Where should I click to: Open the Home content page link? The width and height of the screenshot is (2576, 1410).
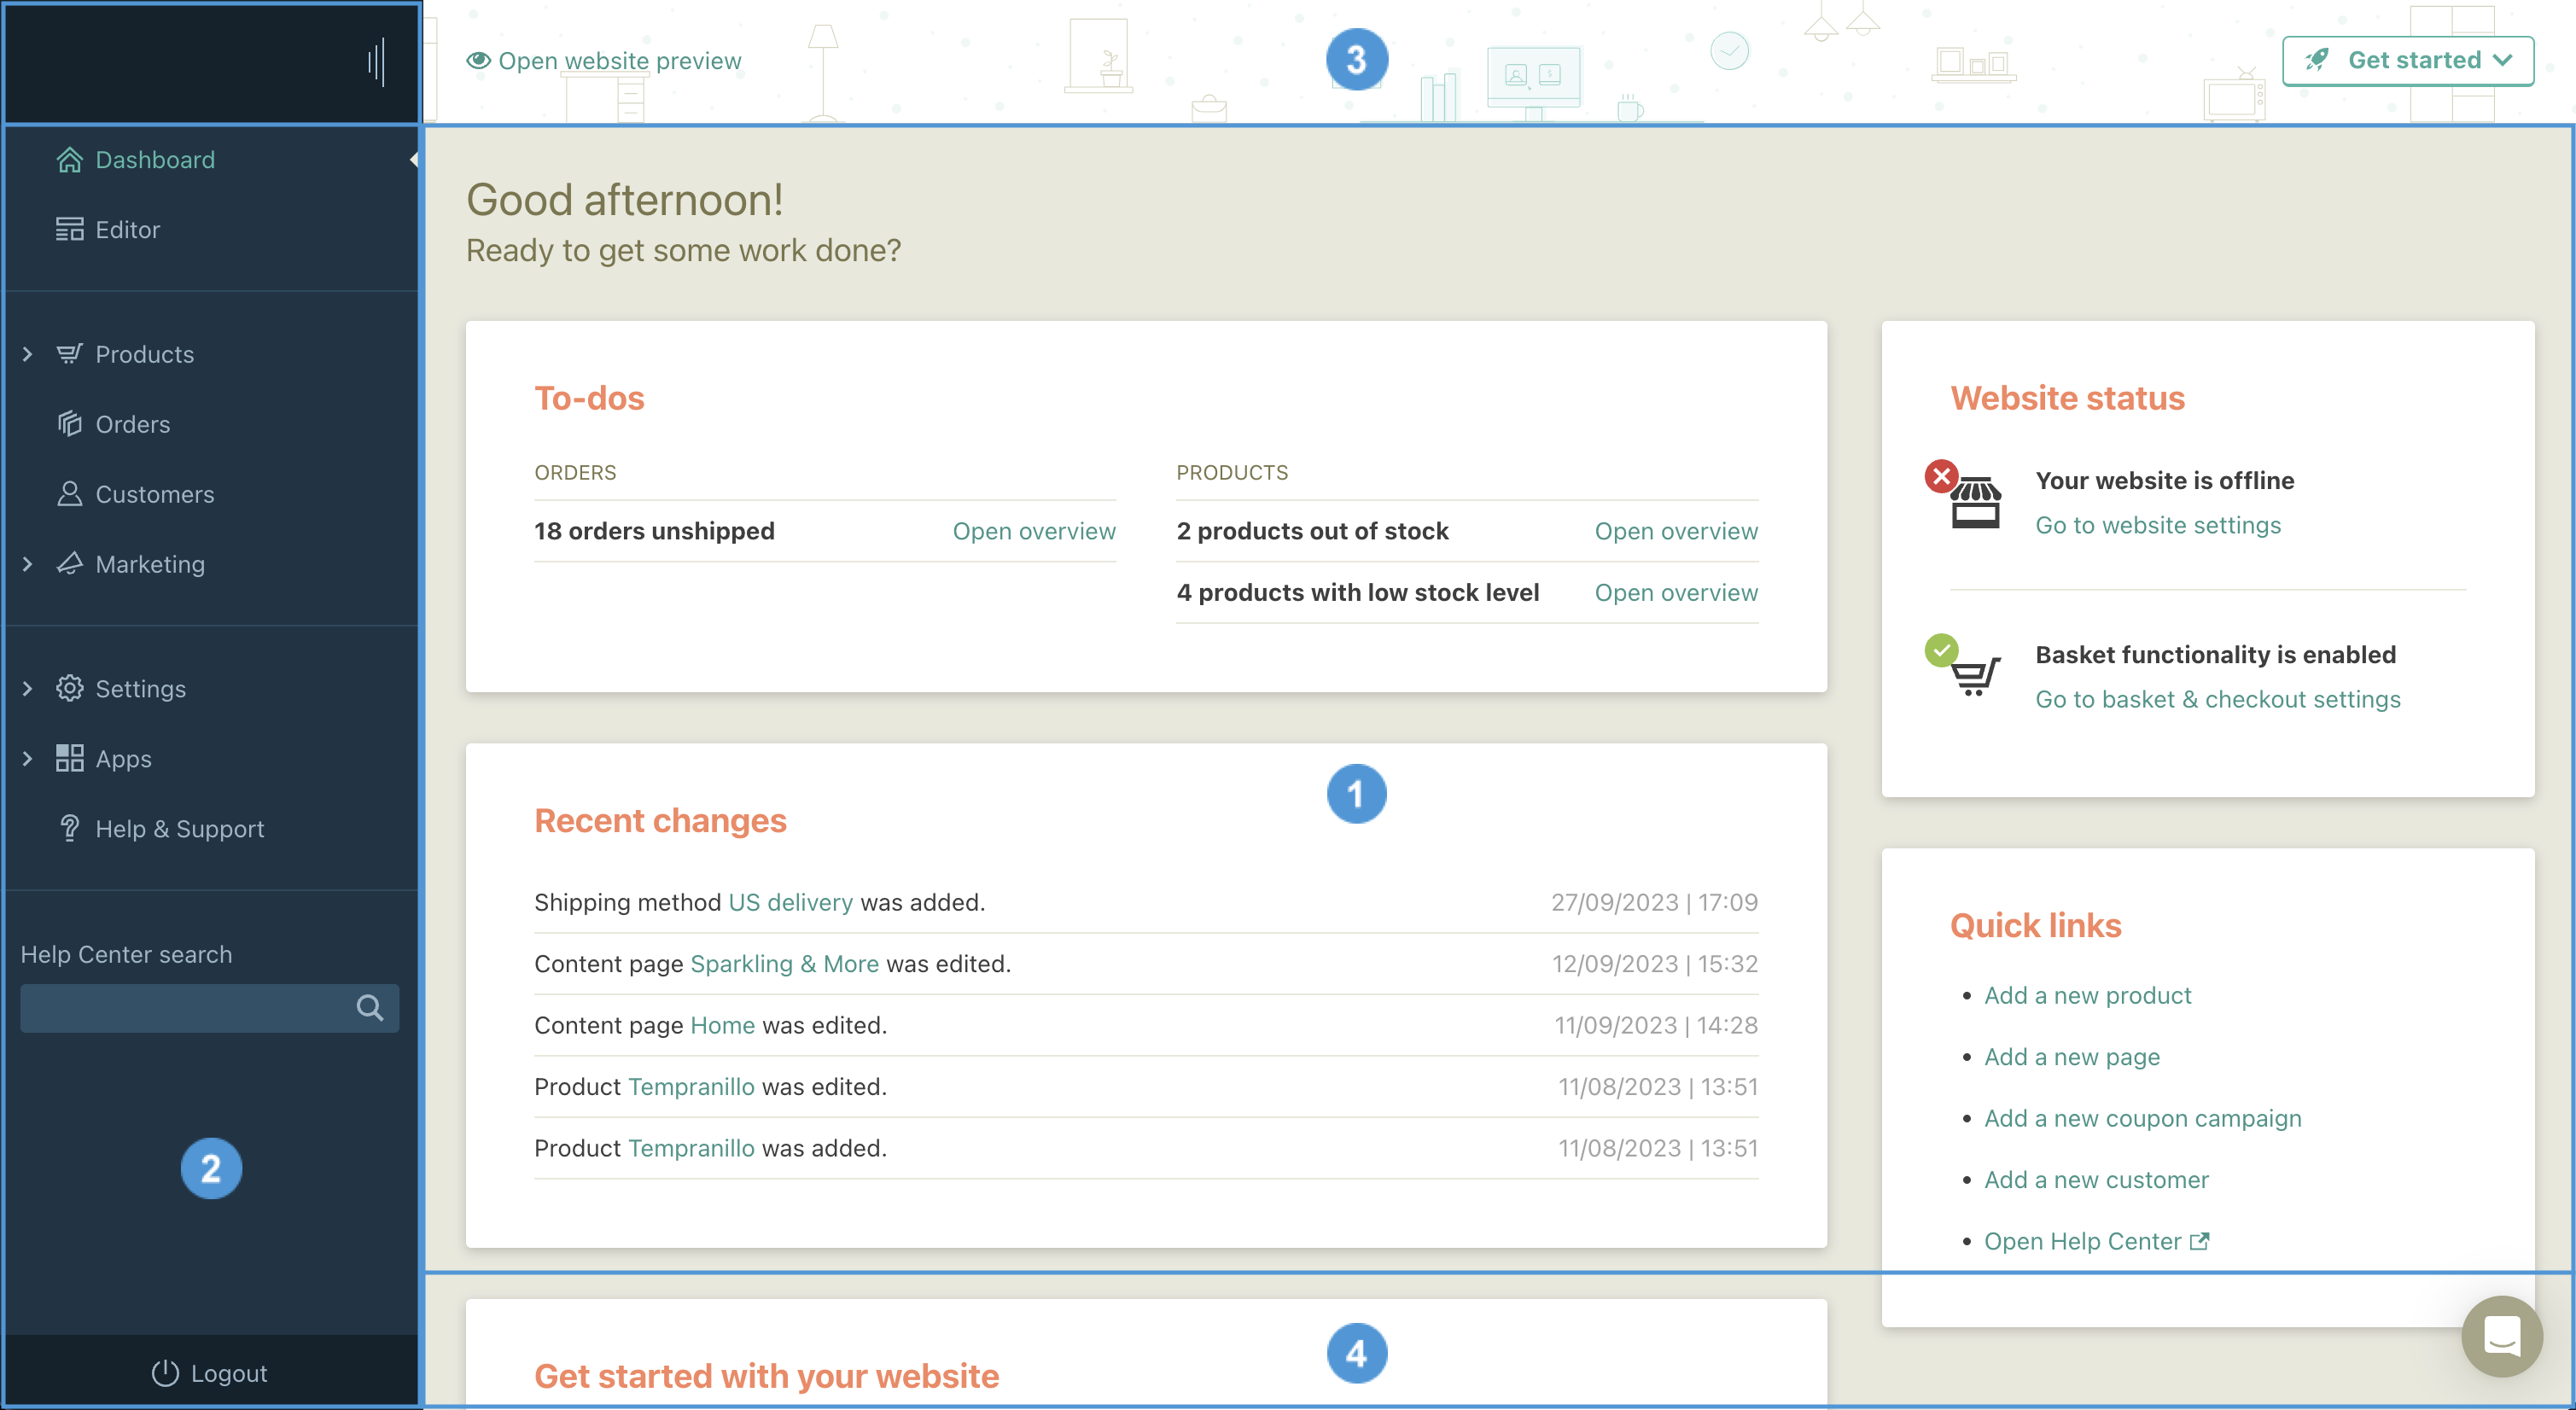click(x=722, y=1025)
